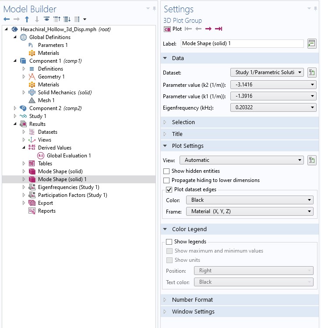Click the Collapse All tree icon
This screenshot has width=321, height=328.
[x=56, y=19]
